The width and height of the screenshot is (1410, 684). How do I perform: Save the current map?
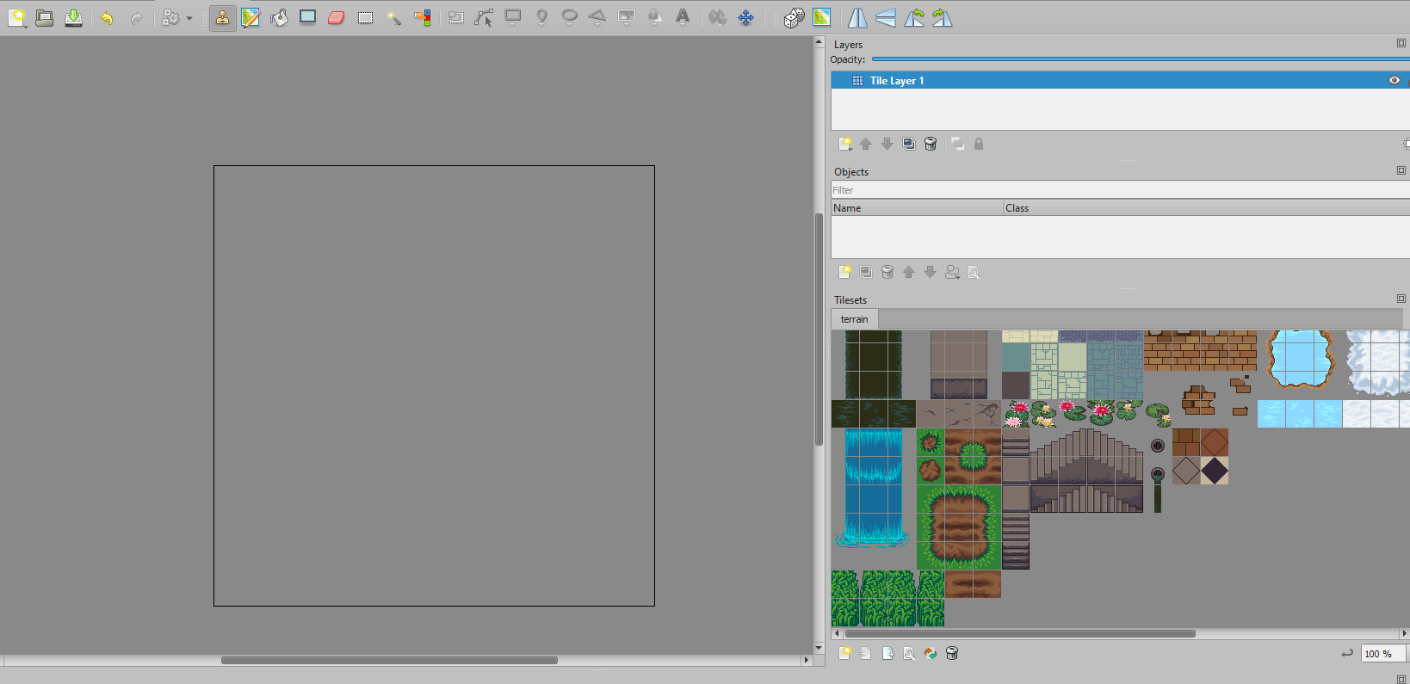pyautogui.click(x=73, y=17)
